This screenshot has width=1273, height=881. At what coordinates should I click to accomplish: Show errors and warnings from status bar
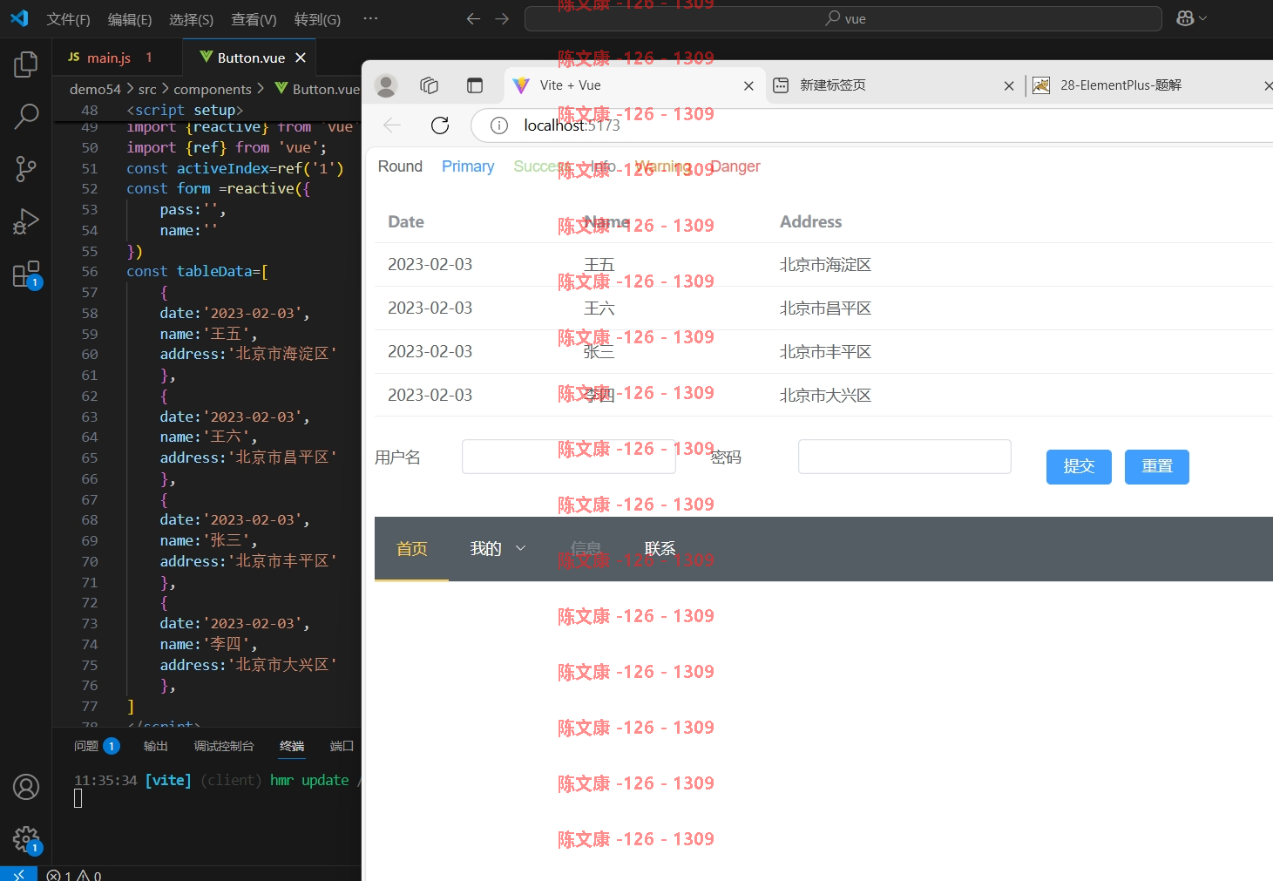click(74, 875)
